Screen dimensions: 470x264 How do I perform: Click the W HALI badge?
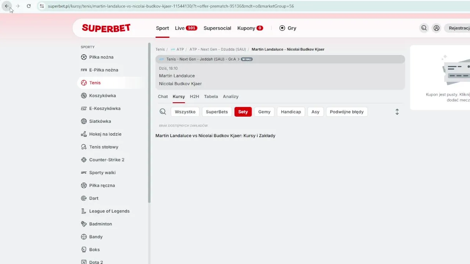(247, 59)
